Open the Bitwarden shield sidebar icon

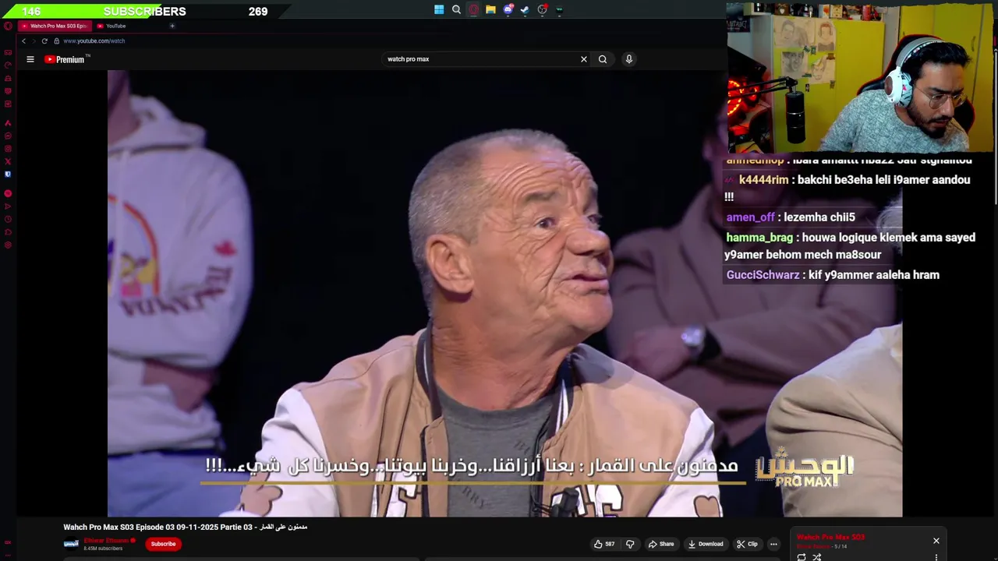point(8,174)
